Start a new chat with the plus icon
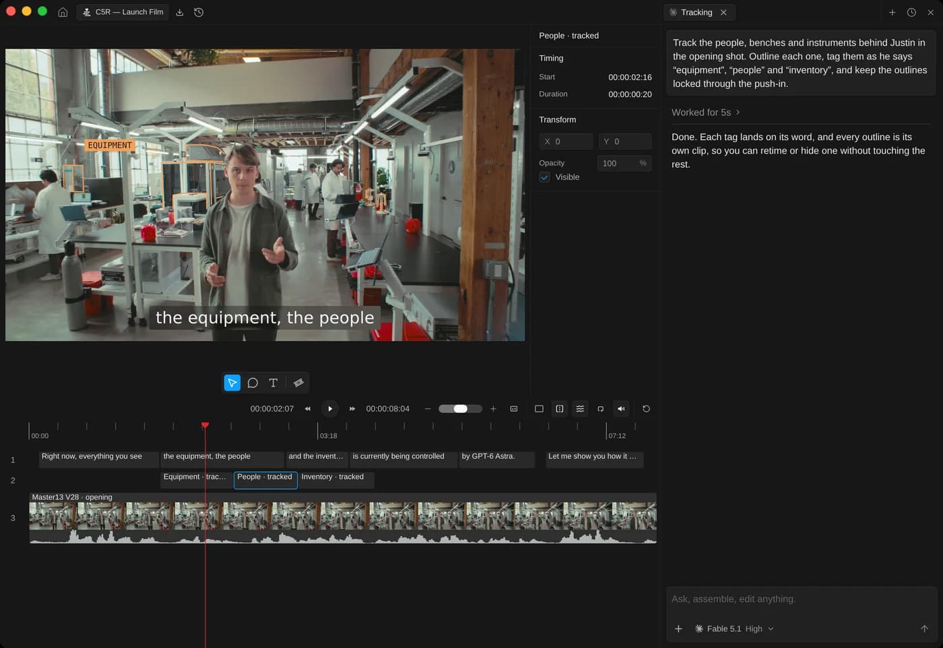Screen dimensions: 943x648 tap(892, 12)
